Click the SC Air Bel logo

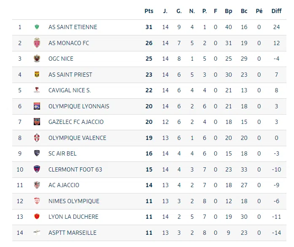click(37, 153)
